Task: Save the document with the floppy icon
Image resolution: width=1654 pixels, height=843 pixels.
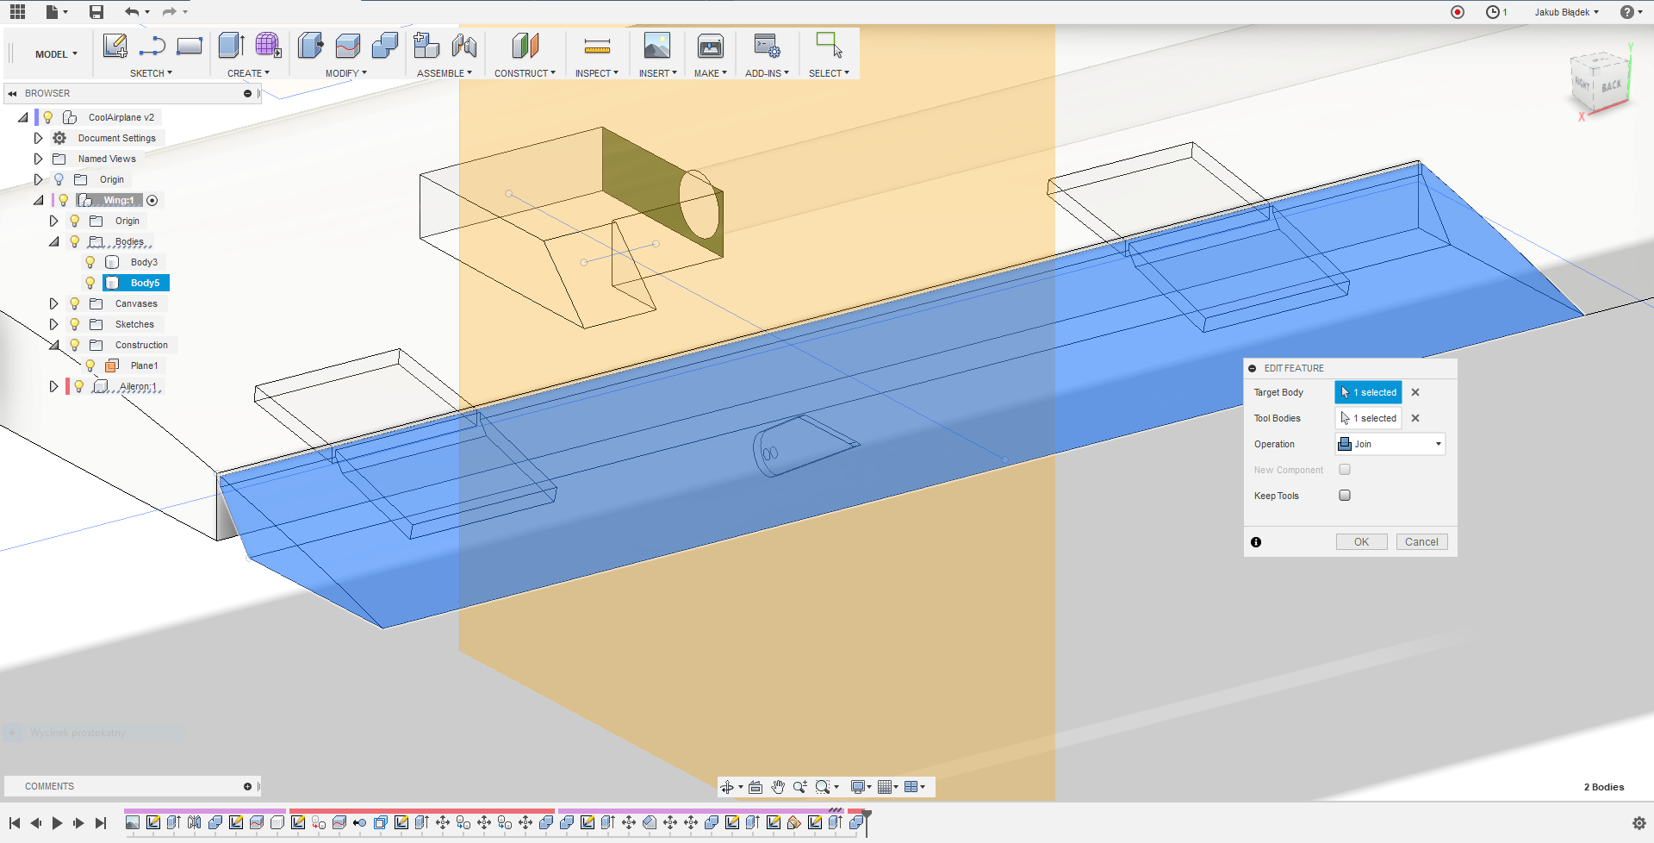Action: click(96, 12)
